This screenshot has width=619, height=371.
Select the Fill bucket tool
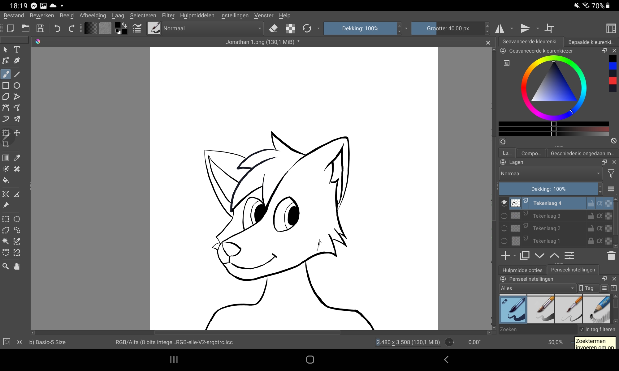click(x=6, y=180)
